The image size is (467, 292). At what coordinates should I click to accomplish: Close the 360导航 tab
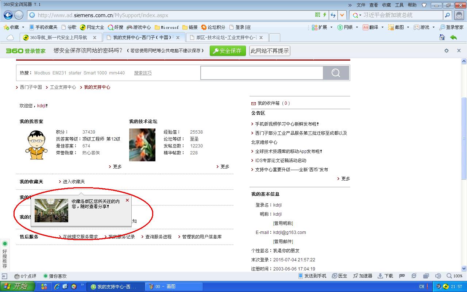(94, 38)
